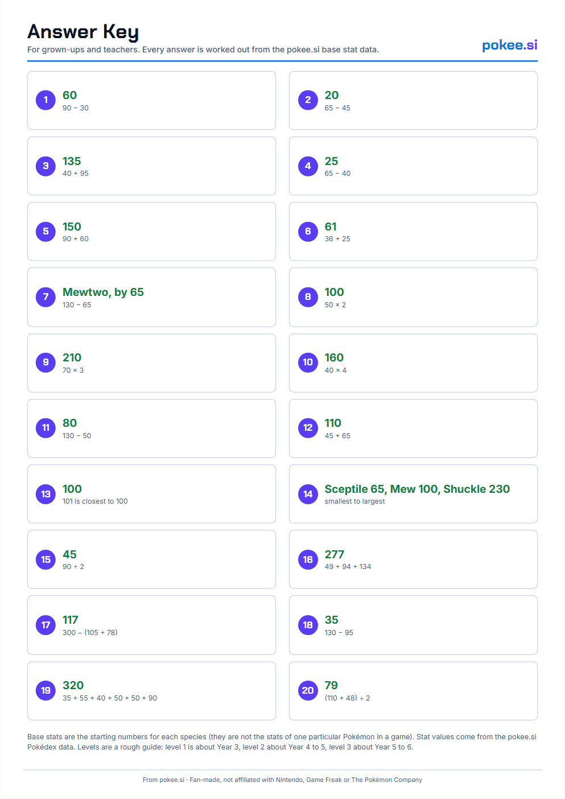The image size is (565, 799).
Task: Select the answer 79 in card 20
Action: pyautogui.click(x=331, y=685)
